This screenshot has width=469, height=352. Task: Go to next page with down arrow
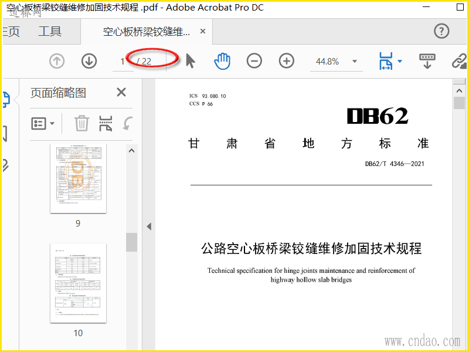coord(89,61)
